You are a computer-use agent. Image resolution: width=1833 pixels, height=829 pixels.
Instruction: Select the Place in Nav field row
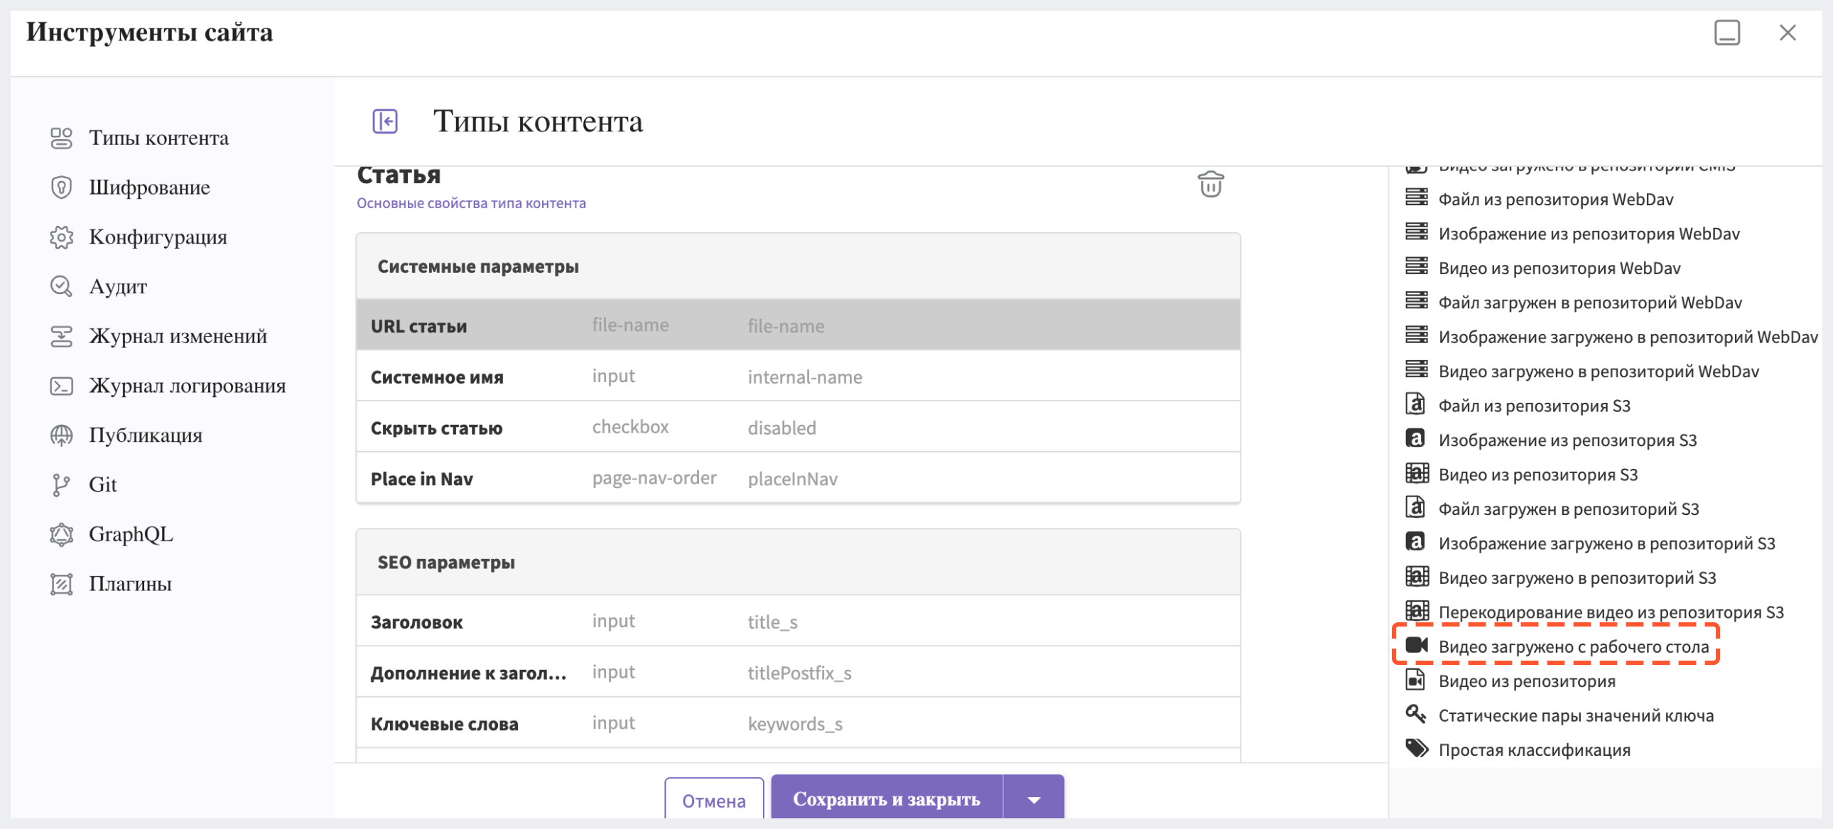pyautogui.click(x=798, y=478)
